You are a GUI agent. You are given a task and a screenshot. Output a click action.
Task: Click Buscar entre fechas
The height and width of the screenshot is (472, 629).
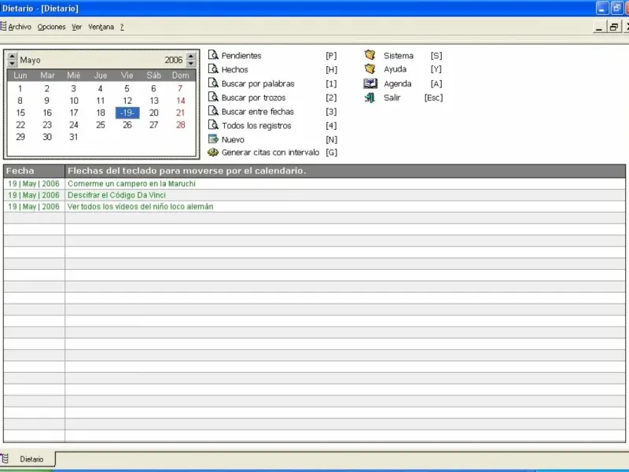[258, 112]
